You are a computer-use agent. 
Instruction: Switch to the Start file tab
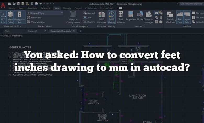7,31
